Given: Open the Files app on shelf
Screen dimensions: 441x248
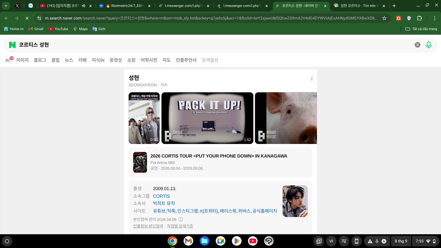Looking at the screenshot, I should click(204, 241).
